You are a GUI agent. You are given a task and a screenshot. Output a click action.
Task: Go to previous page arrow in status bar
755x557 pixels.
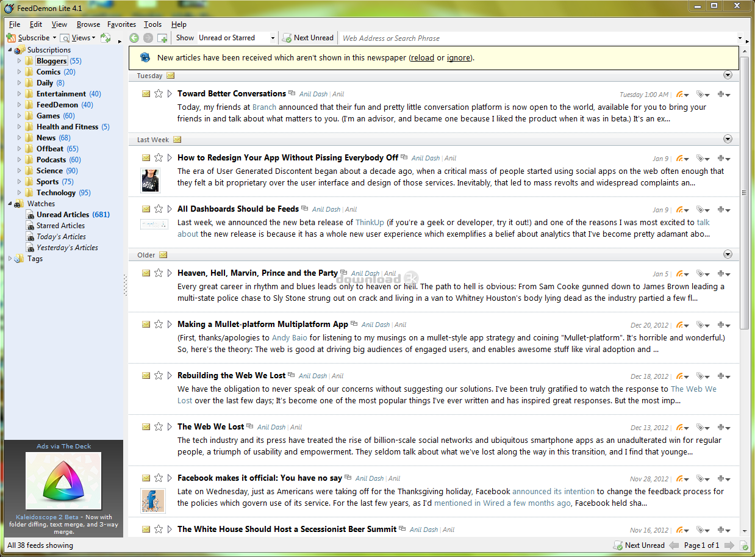point(674,545)
